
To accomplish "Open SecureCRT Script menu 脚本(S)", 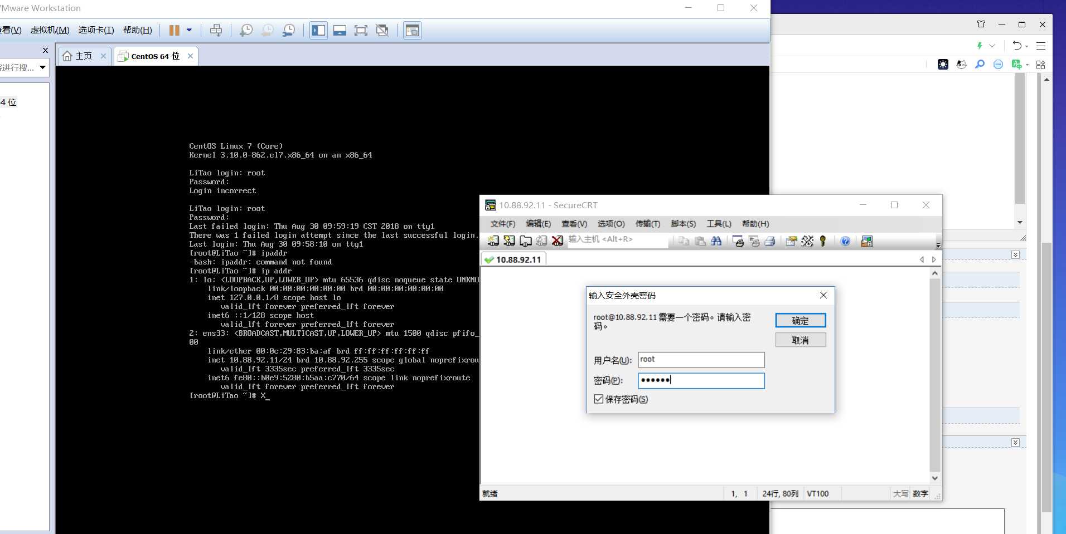I will 684,224.
